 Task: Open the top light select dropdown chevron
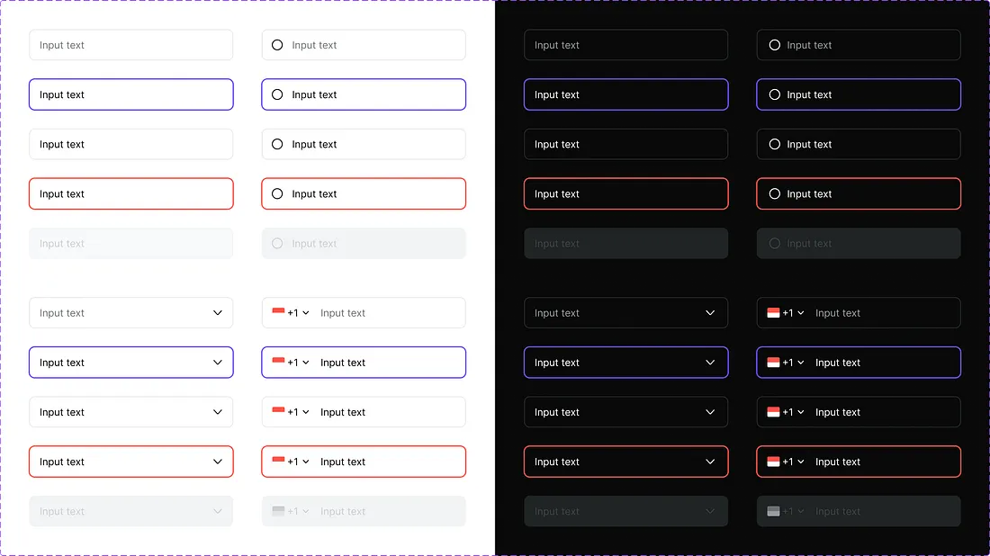(217, 312)
